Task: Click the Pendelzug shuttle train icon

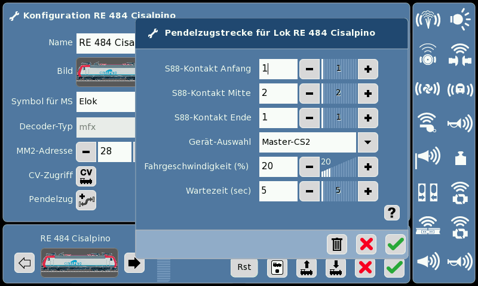Action: [x=86, y=200]
